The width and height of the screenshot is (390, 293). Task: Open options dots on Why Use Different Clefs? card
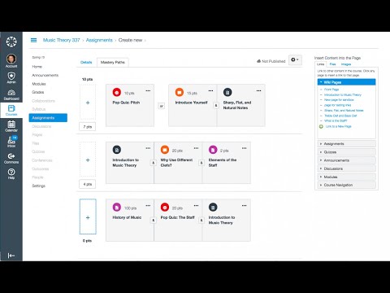pyautogui.click(x=196, y=148)
